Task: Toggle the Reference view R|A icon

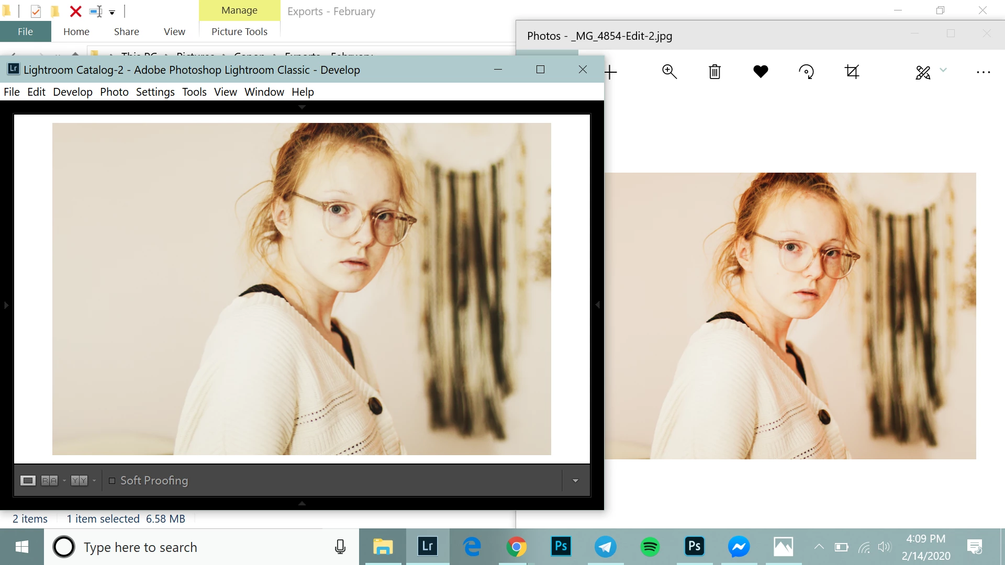Action: 49,481
